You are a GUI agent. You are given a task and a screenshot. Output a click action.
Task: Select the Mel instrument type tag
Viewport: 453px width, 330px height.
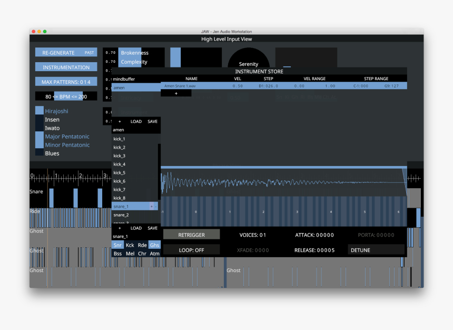pyautogui.click(x=130, y=254)
